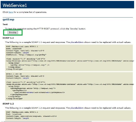Click the '<getEmpResult>' tag line

pos(19,90)
